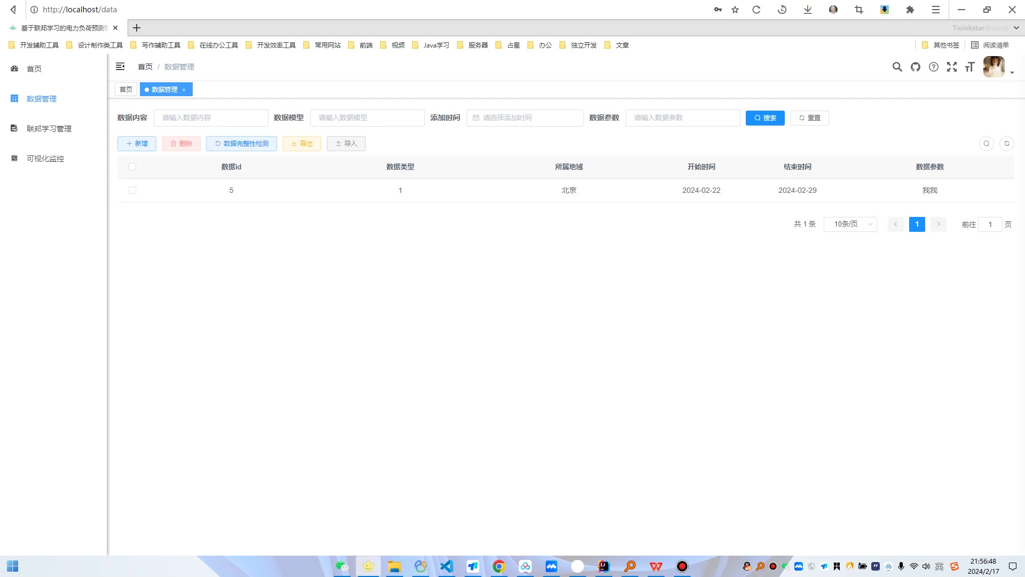Toggle fullscreen mode icon
Screen dimensions: 1025x577
pos(951,67)
